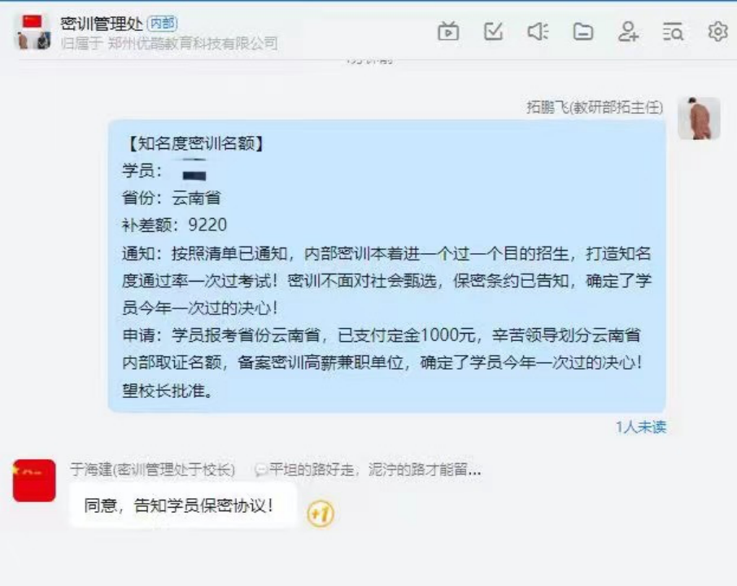This screenshot has width=737, height=586.
Task: Click 于海建's status signature text
Action: (369, 470)
